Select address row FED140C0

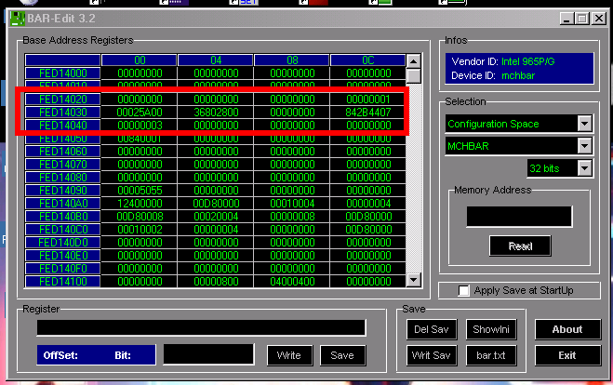[63, 230]
